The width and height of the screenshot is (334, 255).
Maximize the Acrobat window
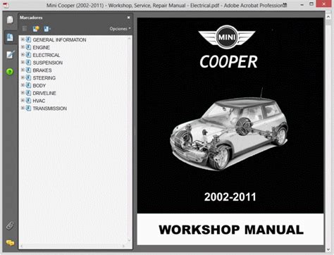click(x=311, y=4)
